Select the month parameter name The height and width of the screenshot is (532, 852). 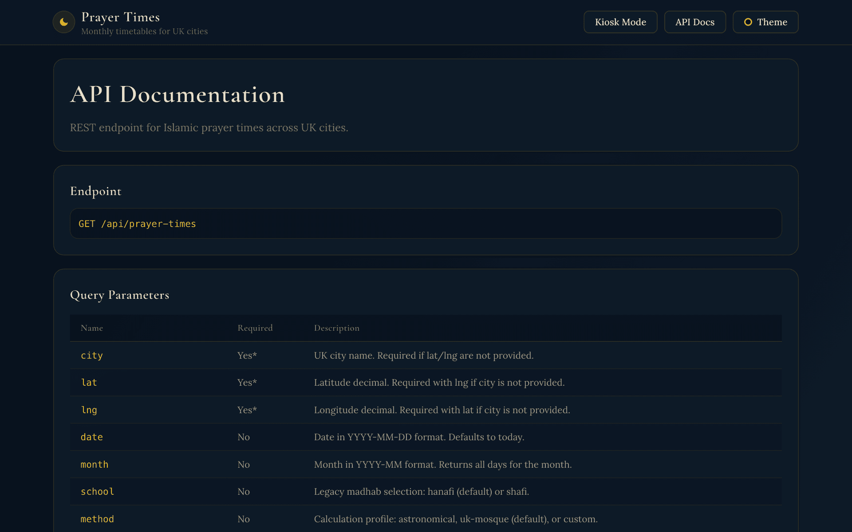[x=95, y=465]
